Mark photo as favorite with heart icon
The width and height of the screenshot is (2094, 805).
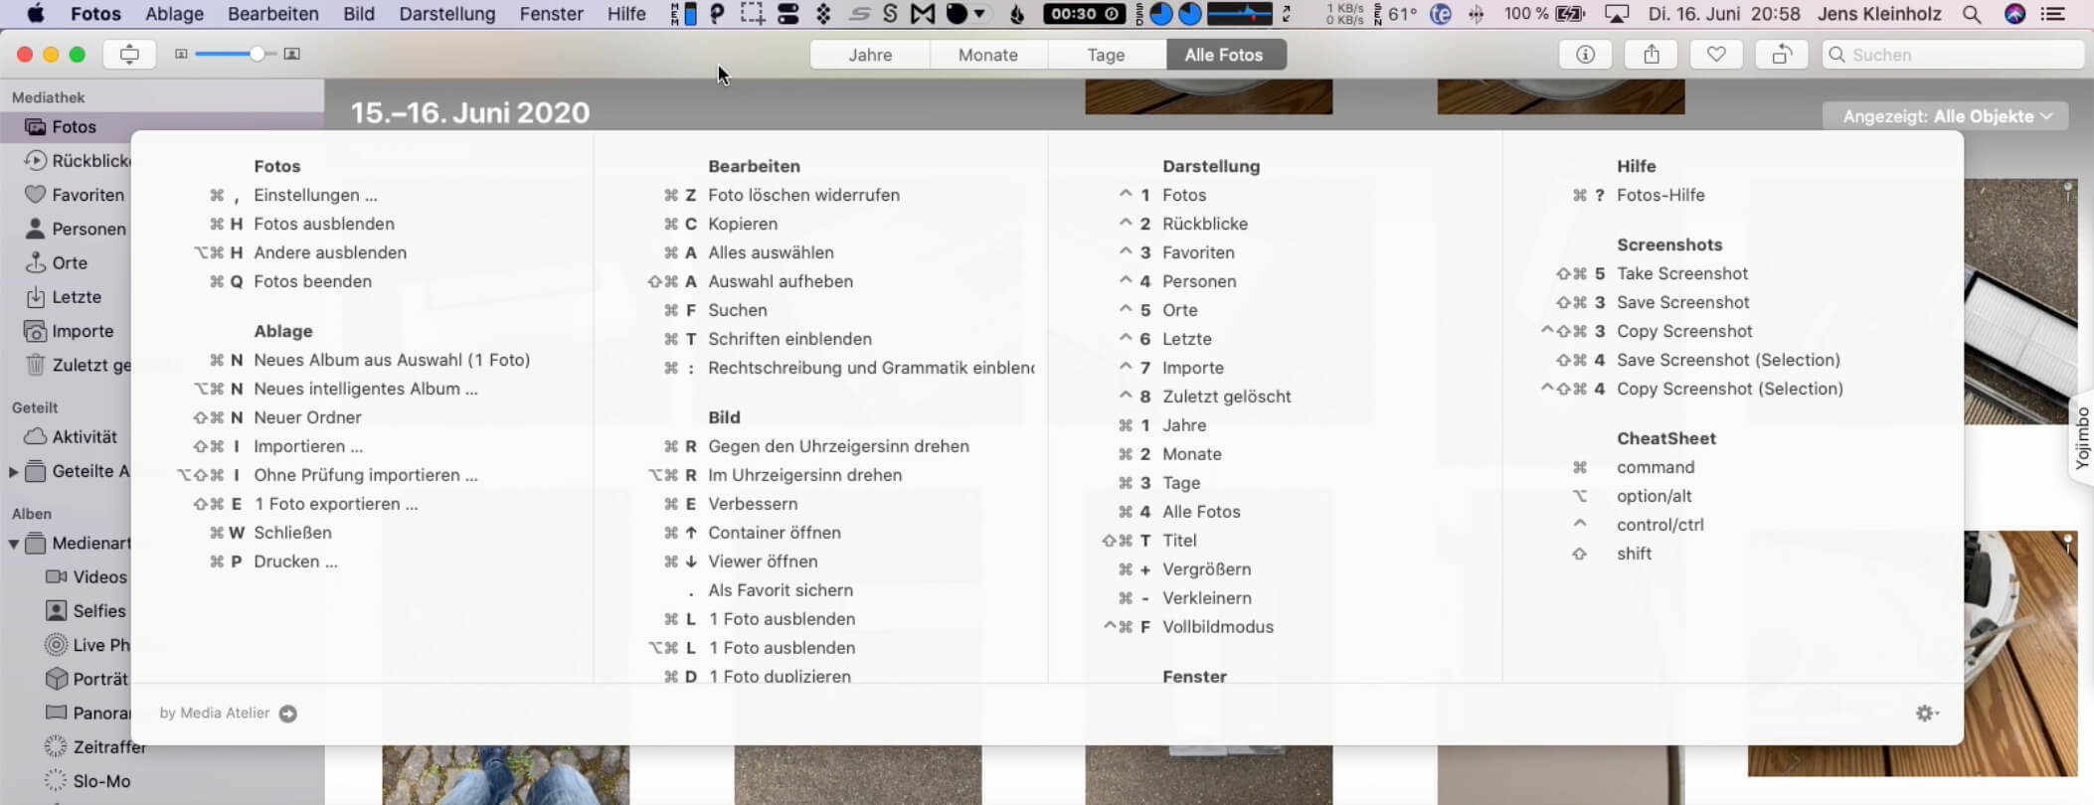pos(1716,55)
